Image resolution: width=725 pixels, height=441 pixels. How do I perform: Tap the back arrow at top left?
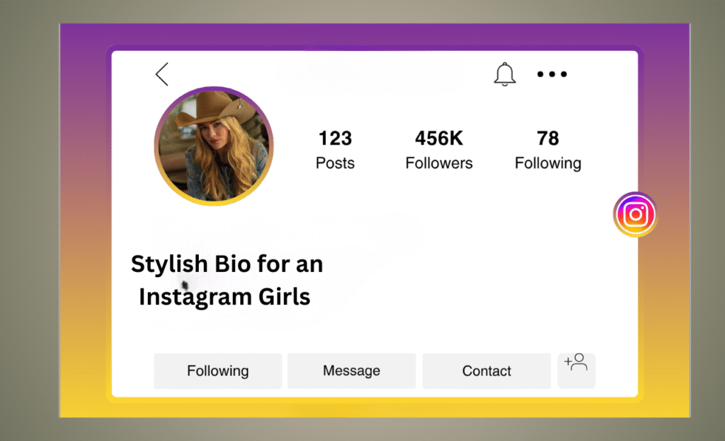click(x=161, y=73)
